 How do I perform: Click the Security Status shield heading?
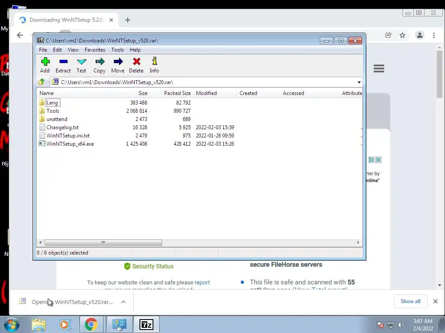tap(149, 266)
